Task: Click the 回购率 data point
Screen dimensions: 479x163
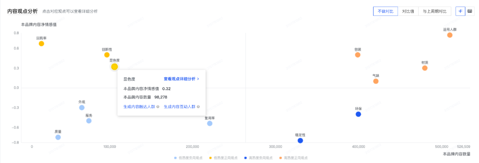Action: pos(41,44)
